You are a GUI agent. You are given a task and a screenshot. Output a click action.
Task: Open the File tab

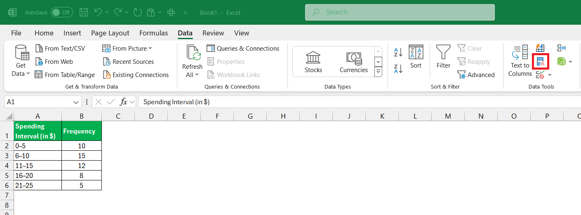point(16,33)
